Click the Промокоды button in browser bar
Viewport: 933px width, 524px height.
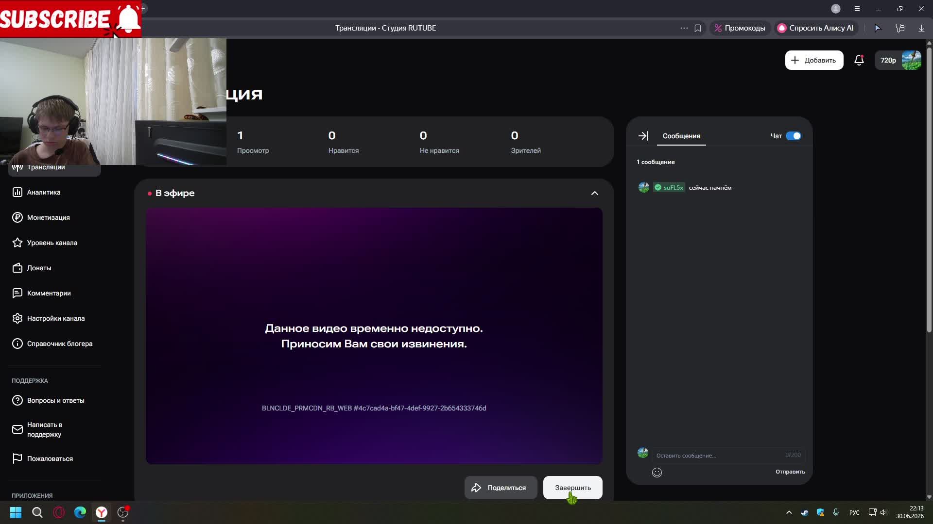pos(740,28)
